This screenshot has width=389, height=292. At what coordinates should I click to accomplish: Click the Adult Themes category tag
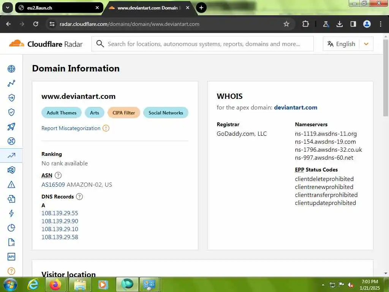[62, 113]
